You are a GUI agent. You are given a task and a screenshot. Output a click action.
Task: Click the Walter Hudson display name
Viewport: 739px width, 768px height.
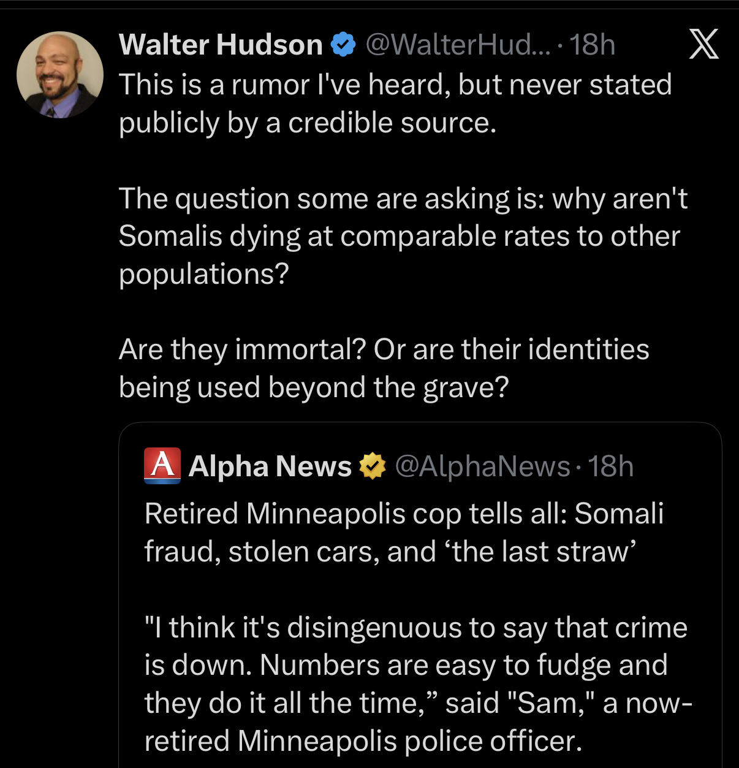pos(221,45)
